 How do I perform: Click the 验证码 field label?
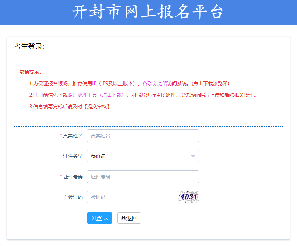[x=75, y=197]
